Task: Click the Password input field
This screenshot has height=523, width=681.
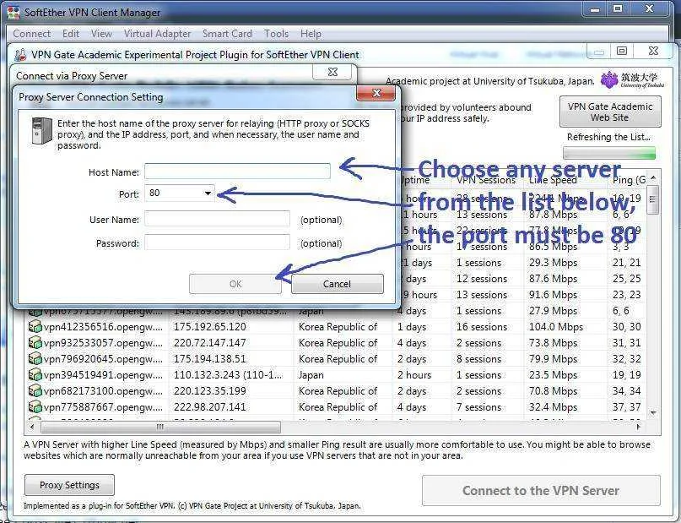Action: pyautogui.click(x=217, y=242)
